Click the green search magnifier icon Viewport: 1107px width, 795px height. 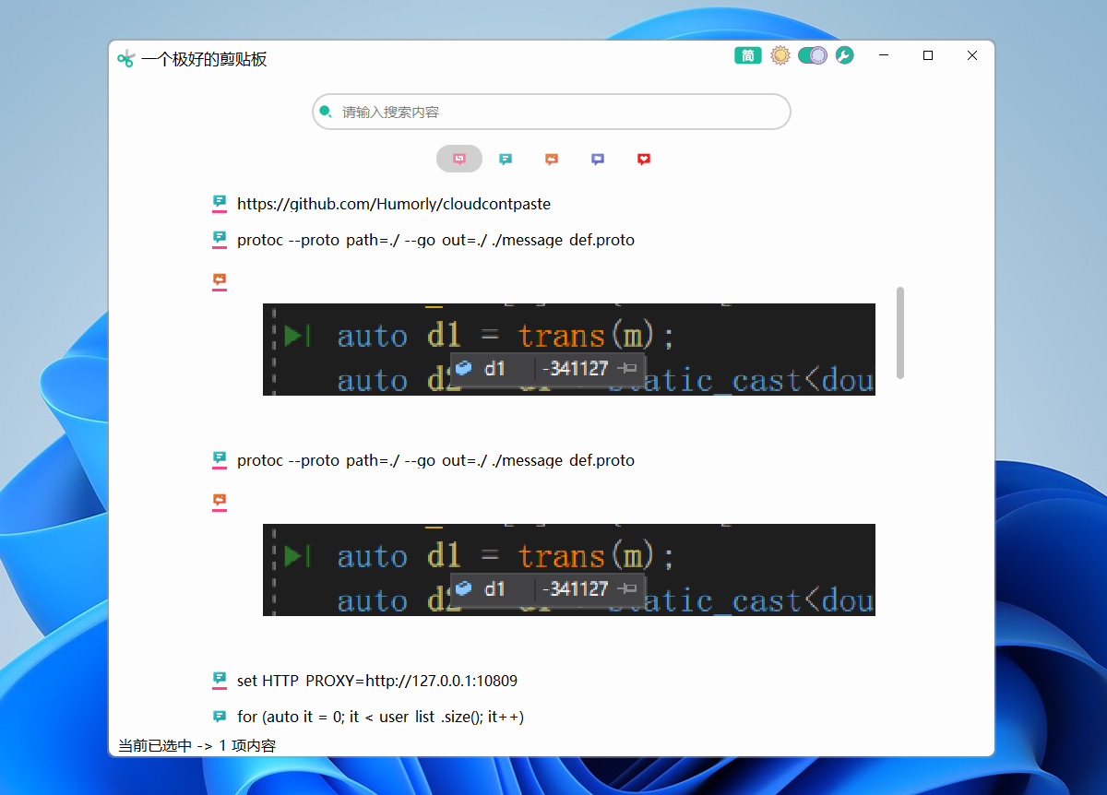(x=325, y=112)
